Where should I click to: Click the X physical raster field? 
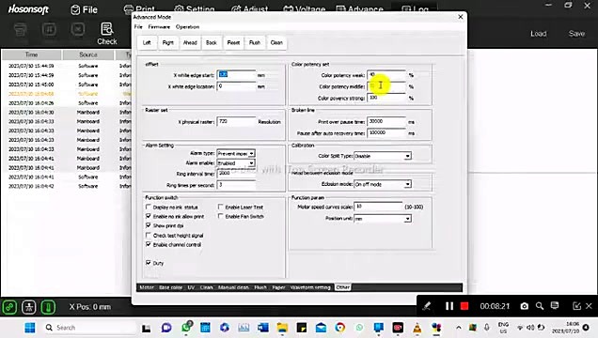coord(236,122)
